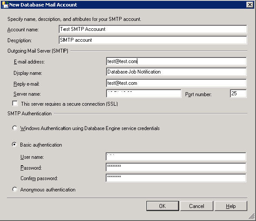Click the Port number field showing 25

pyautogui.click(x=238, y=94)
